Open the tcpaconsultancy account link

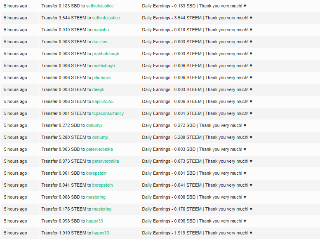click(108, 113)
